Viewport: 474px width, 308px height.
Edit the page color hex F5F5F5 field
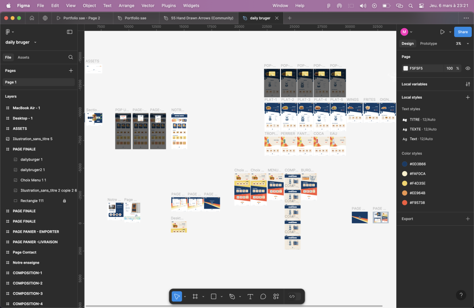pyautogui.click(x=423, y=68)
